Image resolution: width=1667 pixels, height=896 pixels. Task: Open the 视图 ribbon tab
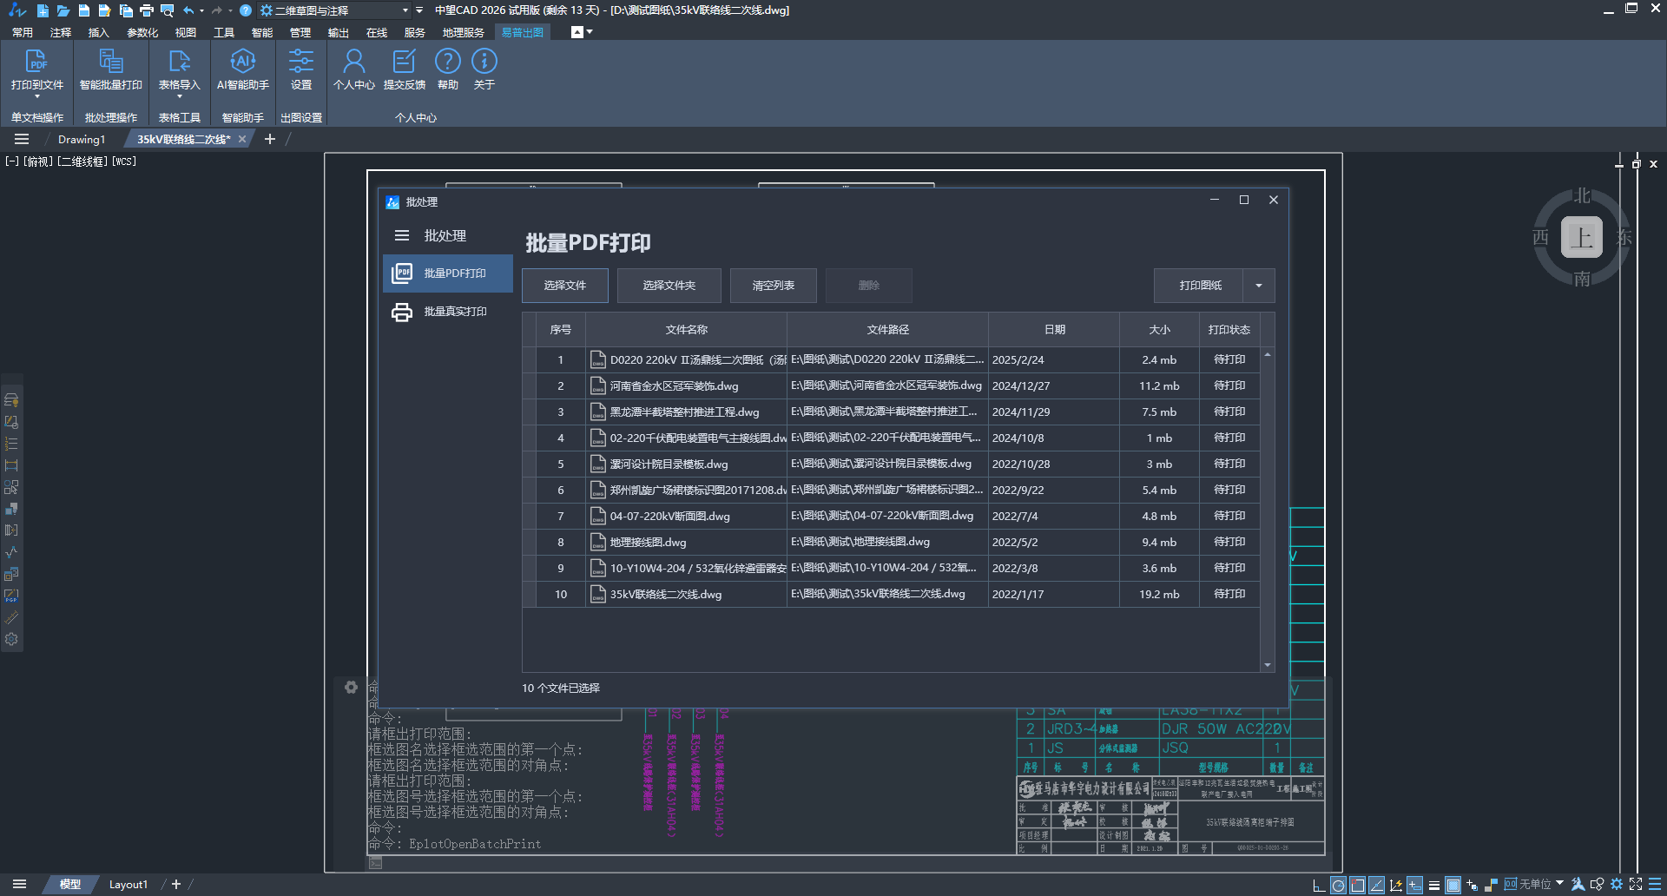tap(185, 32)
